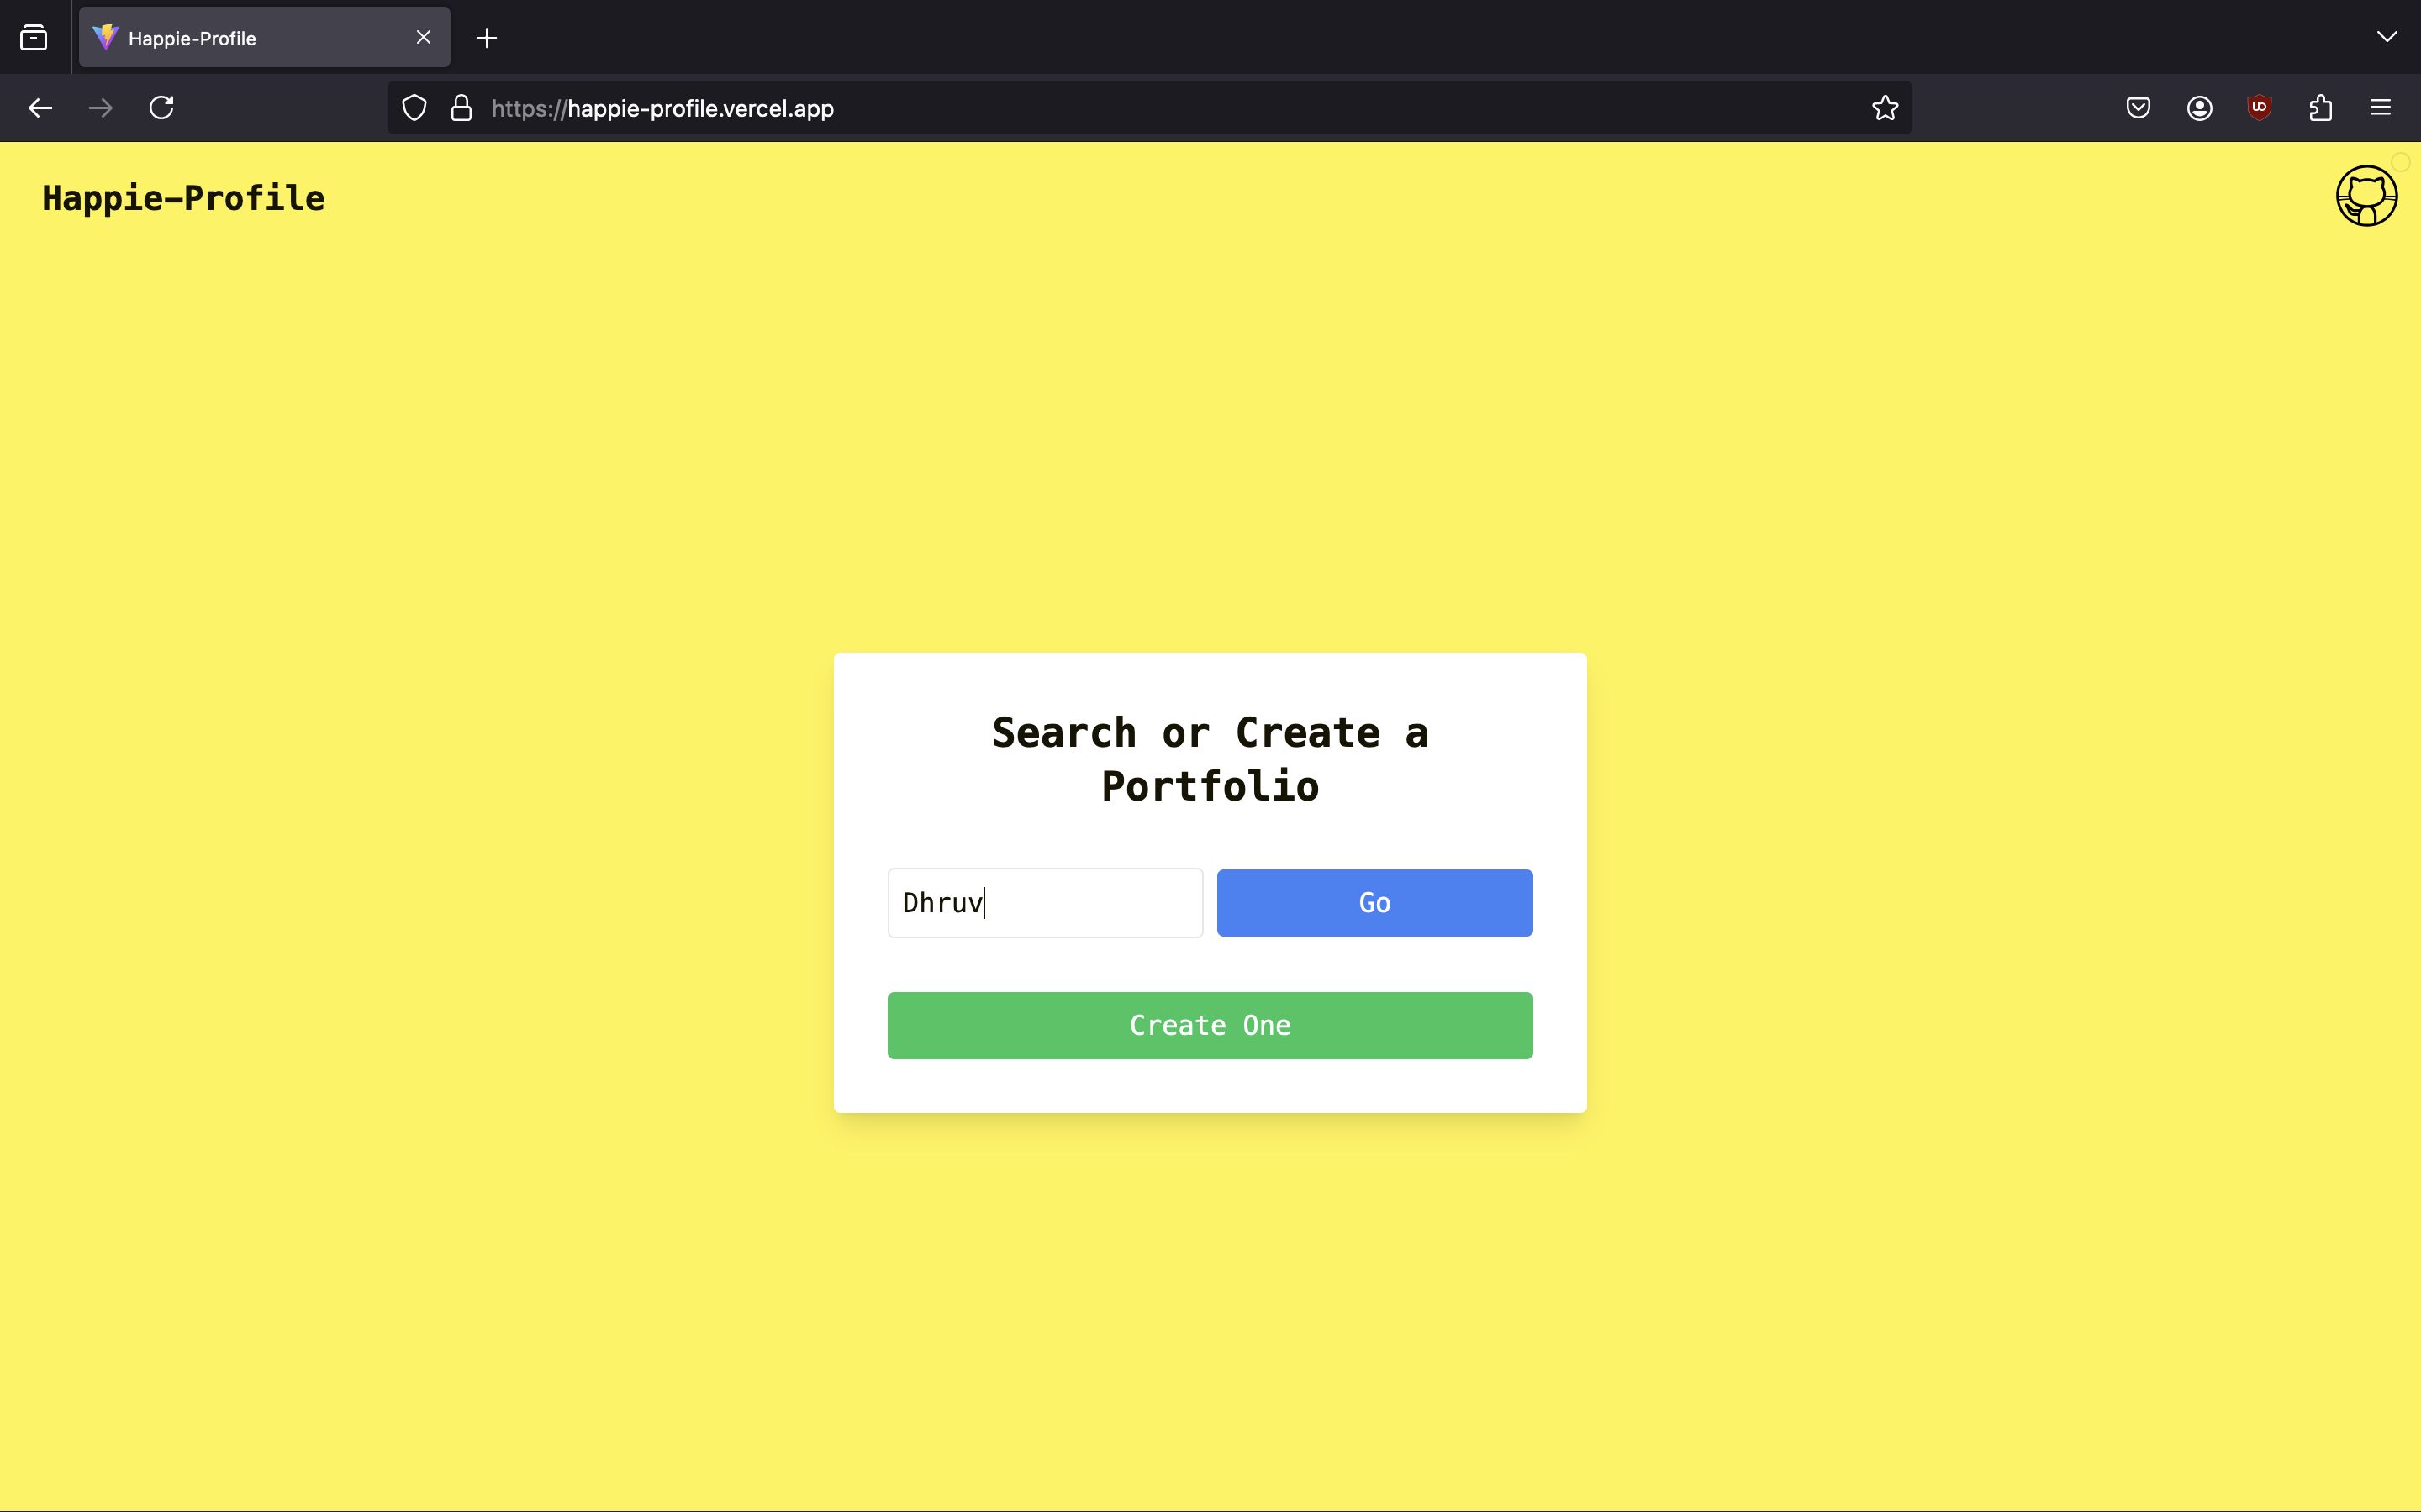2421x1512 pixels.
Task: Bookmark this page with star icon
Action: point(1885,108)
